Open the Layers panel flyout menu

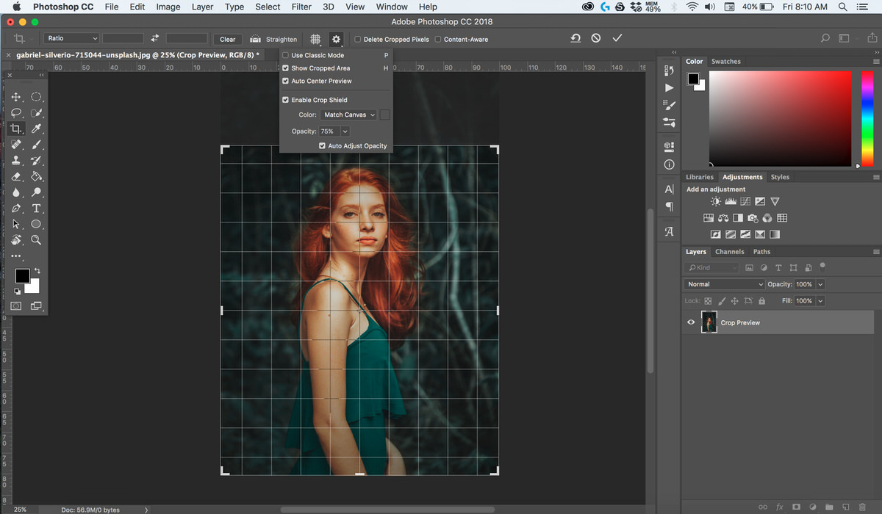tap(876, 252)
